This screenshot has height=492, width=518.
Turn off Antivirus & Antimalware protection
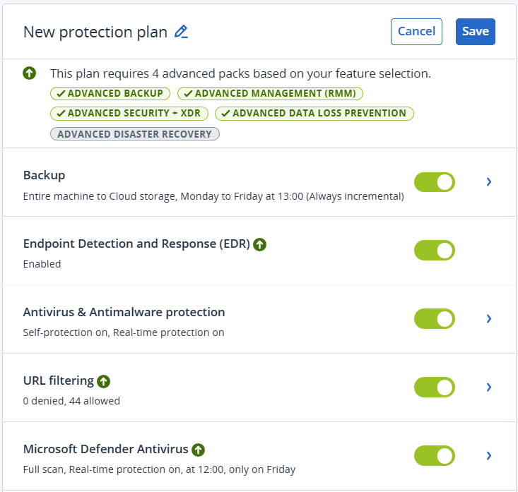tap(434, 319)
